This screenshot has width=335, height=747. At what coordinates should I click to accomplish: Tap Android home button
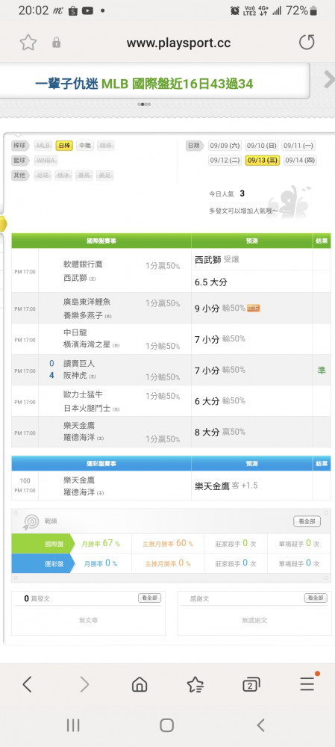(x=166, y=725)
